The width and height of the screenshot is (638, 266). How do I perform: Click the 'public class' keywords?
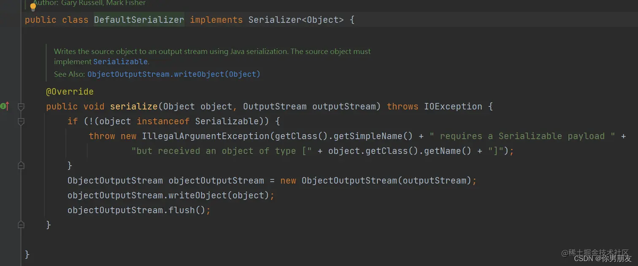point(57,20)
